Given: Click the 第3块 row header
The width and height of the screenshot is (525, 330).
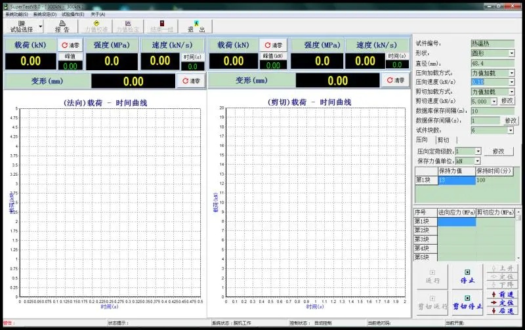Looking at the screenshot, I should [425, 239].
